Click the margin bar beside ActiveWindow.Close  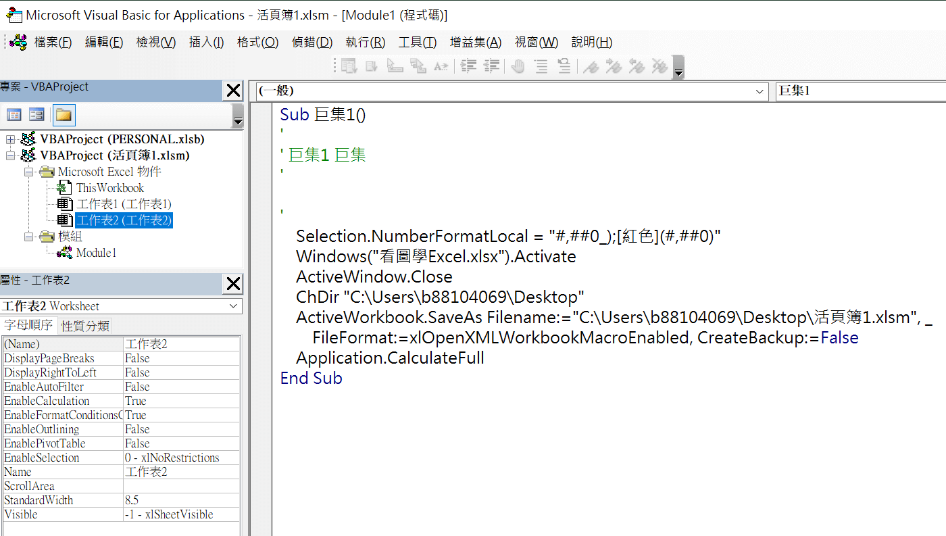pos(262,276)
